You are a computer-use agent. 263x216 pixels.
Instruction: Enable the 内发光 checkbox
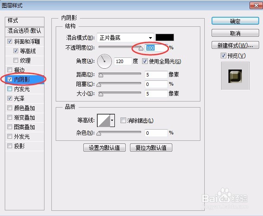click(10, 89)
